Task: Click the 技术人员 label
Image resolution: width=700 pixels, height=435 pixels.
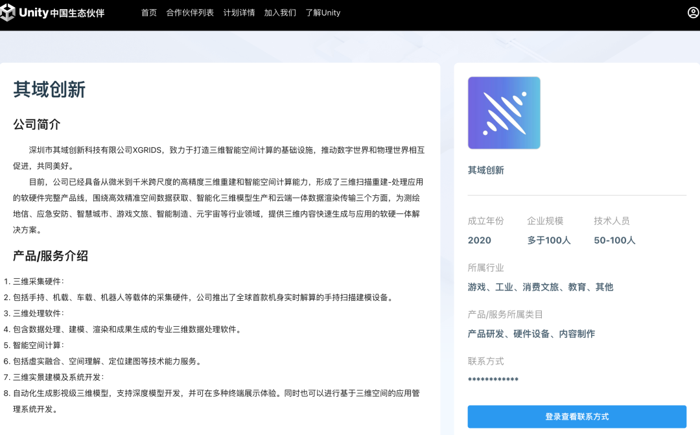Action: tap(612, 220)
